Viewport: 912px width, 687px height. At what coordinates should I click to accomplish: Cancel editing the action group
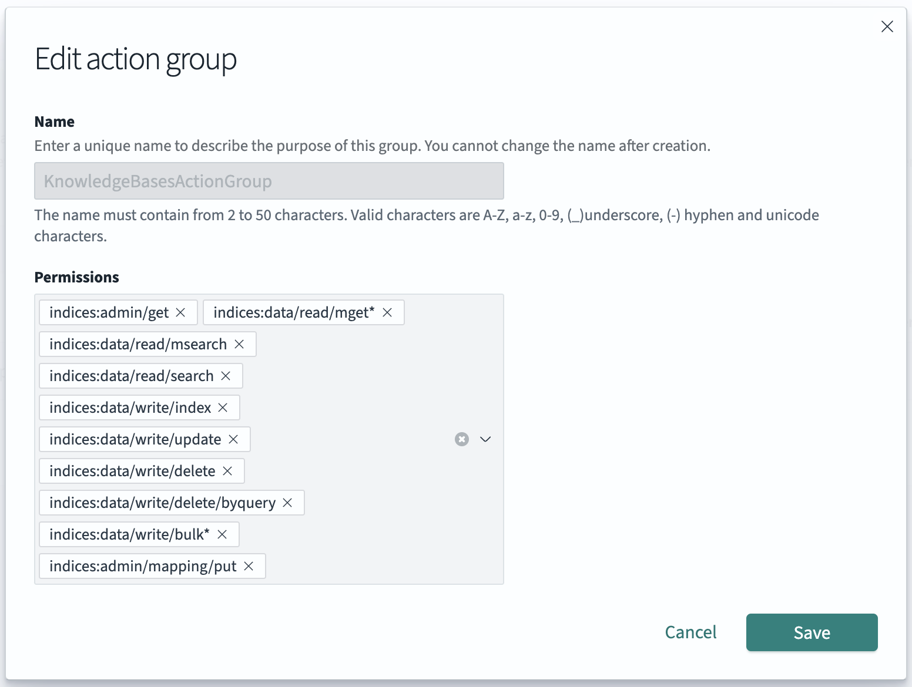(690, 632)
